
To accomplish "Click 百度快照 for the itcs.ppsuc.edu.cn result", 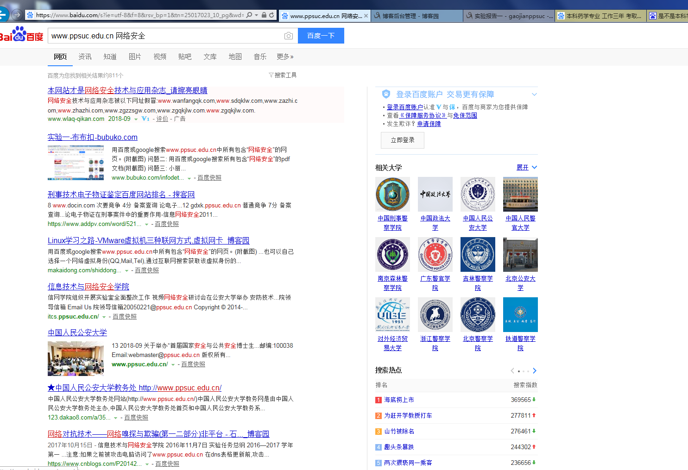I will coord(125,317).
